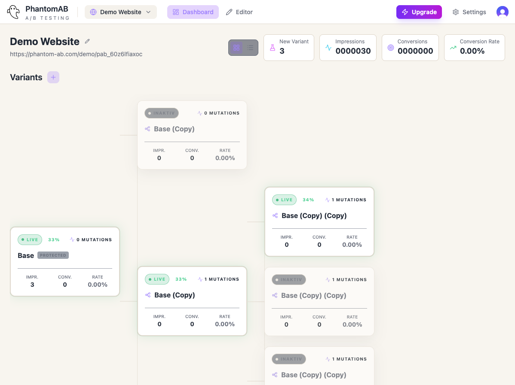Click the purple Upgrade button
This screenshot has height=385, width=515.
[x=419, y=12]
